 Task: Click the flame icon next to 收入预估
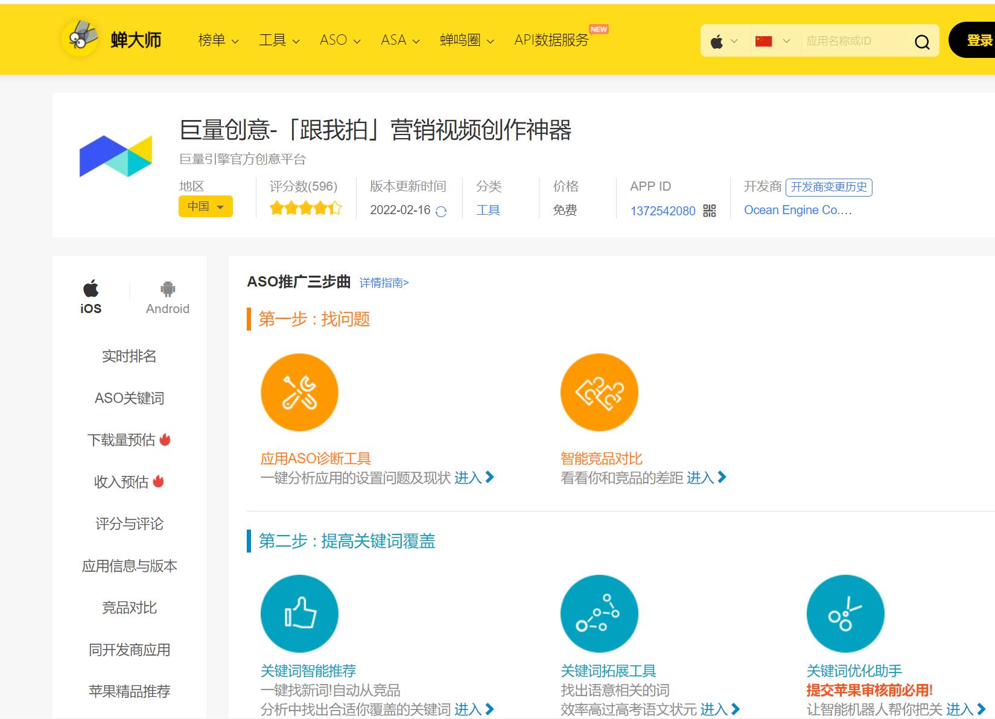[158, 481]
